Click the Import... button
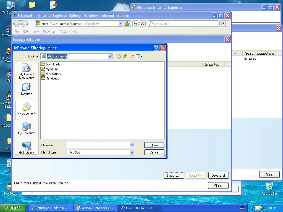This screenshot has height=212, width=283. tap(174, 175)
